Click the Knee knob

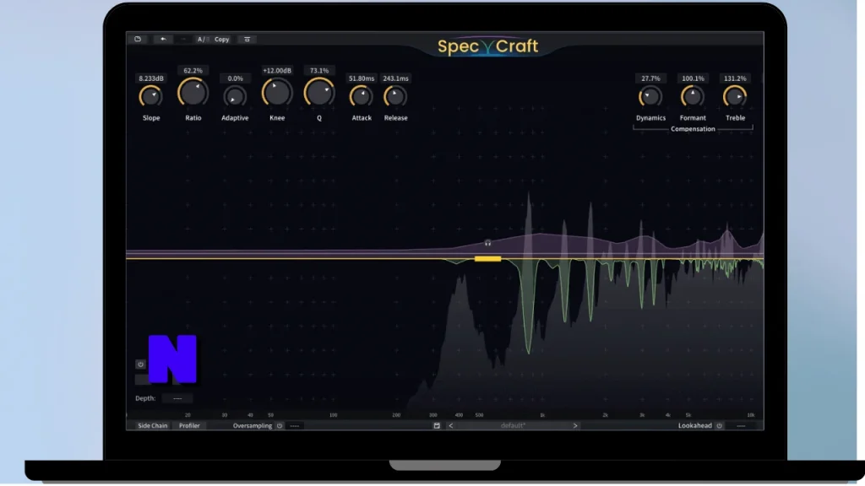click(277, 92)
